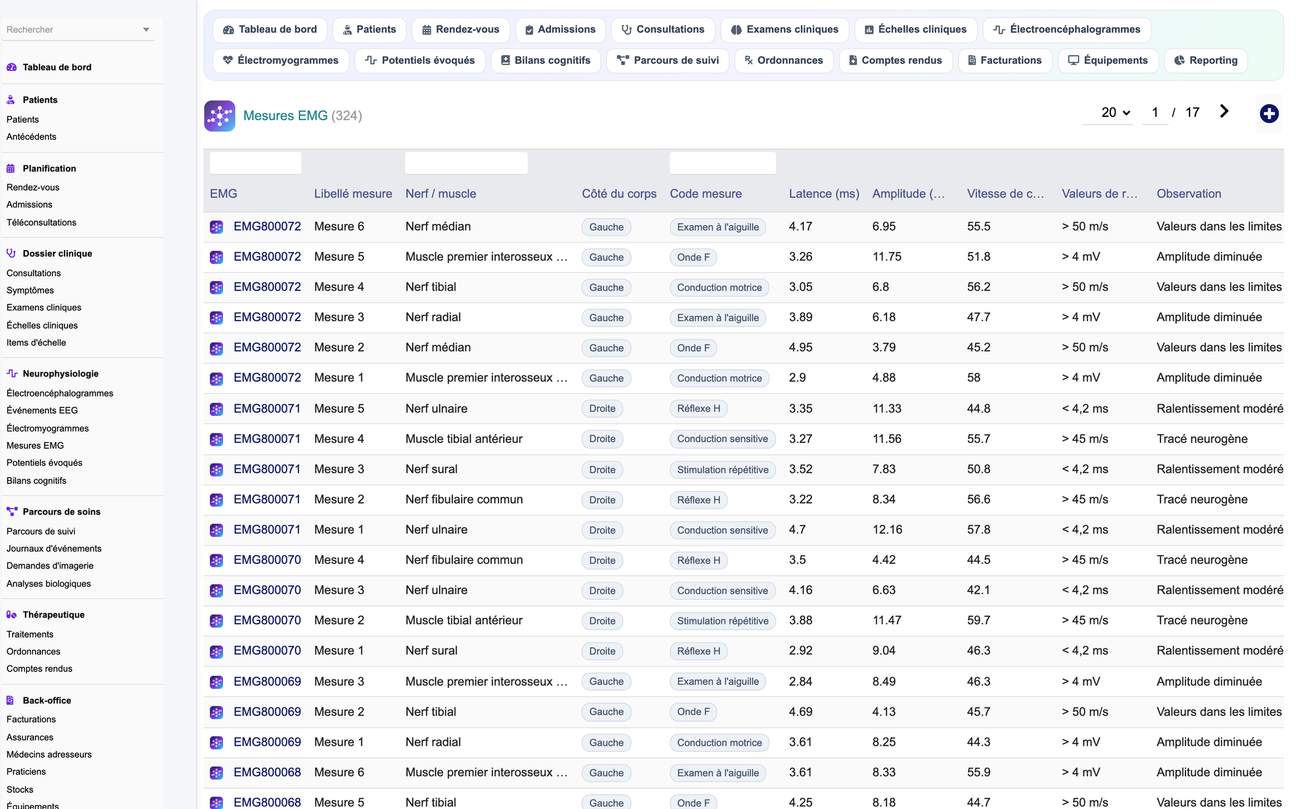The height and width of the screenshot is (809, 1307).
Task: Open Mesures EMG in the sidebar
Action: pyautogui.click(x=35, y=445)
